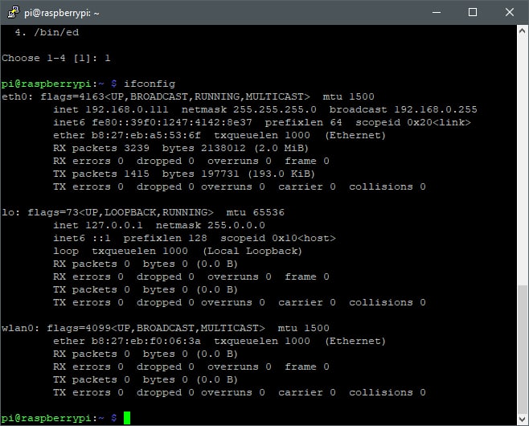Click the 'ifconfig' command text

point(150,84)
